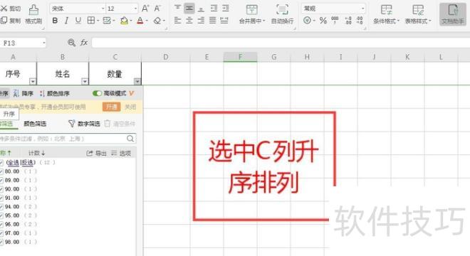The height and width of the screenshot is (256, 470).
Task: Align text to top of cell
Action: coord(177,8)
